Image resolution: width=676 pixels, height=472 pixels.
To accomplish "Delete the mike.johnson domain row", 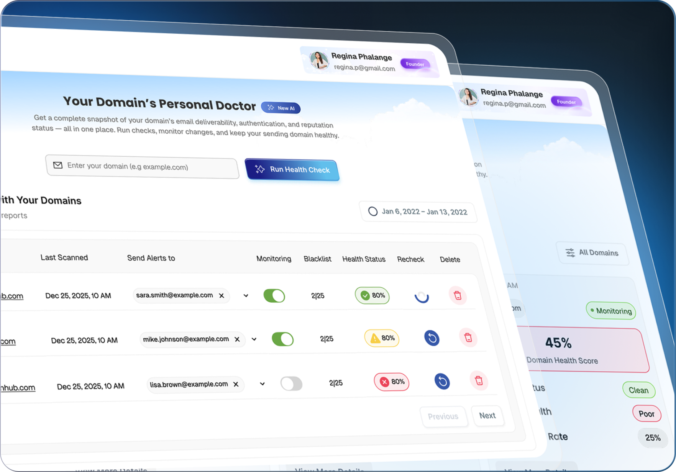I will [468, 338].
